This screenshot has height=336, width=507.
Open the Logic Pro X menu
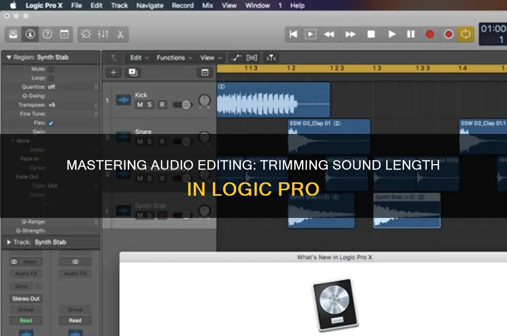(44, 5)
